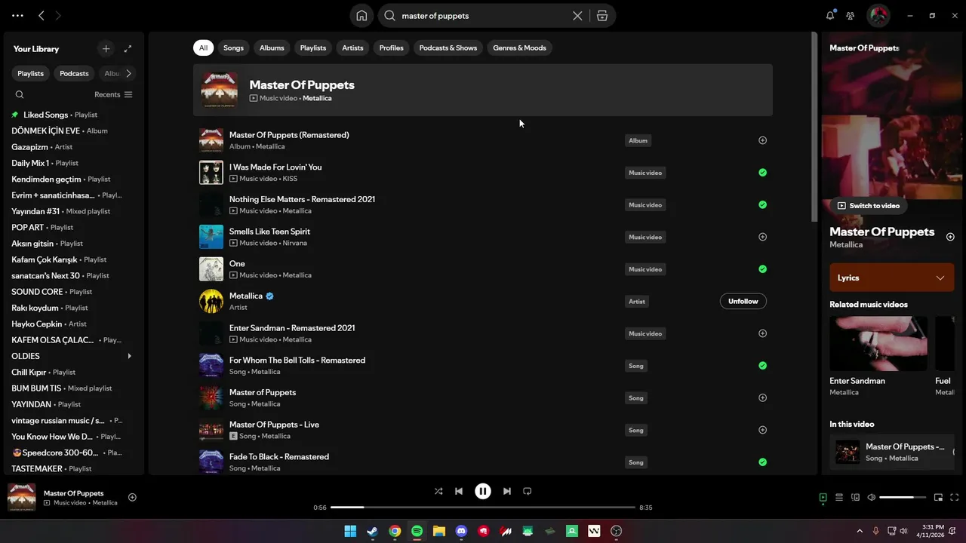The height and width of the screenshot is (543, 966).
Task: Open Connect to a device icon
Action: tap(855, 497)
